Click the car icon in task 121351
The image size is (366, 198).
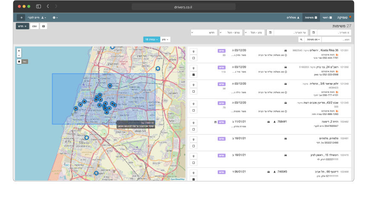[285, 51]
